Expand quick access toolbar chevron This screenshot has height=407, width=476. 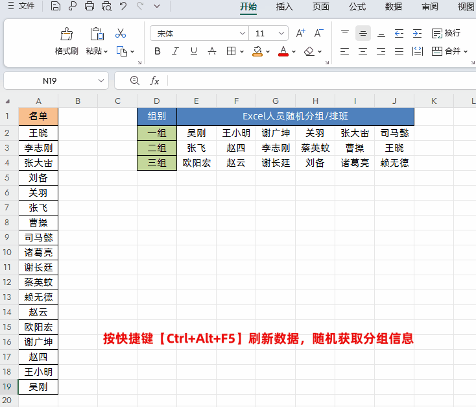[x=157, y=6]
